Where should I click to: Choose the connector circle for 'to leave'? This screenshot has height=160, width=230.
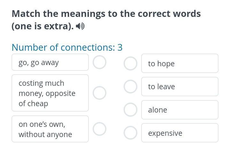coord(130,86)
